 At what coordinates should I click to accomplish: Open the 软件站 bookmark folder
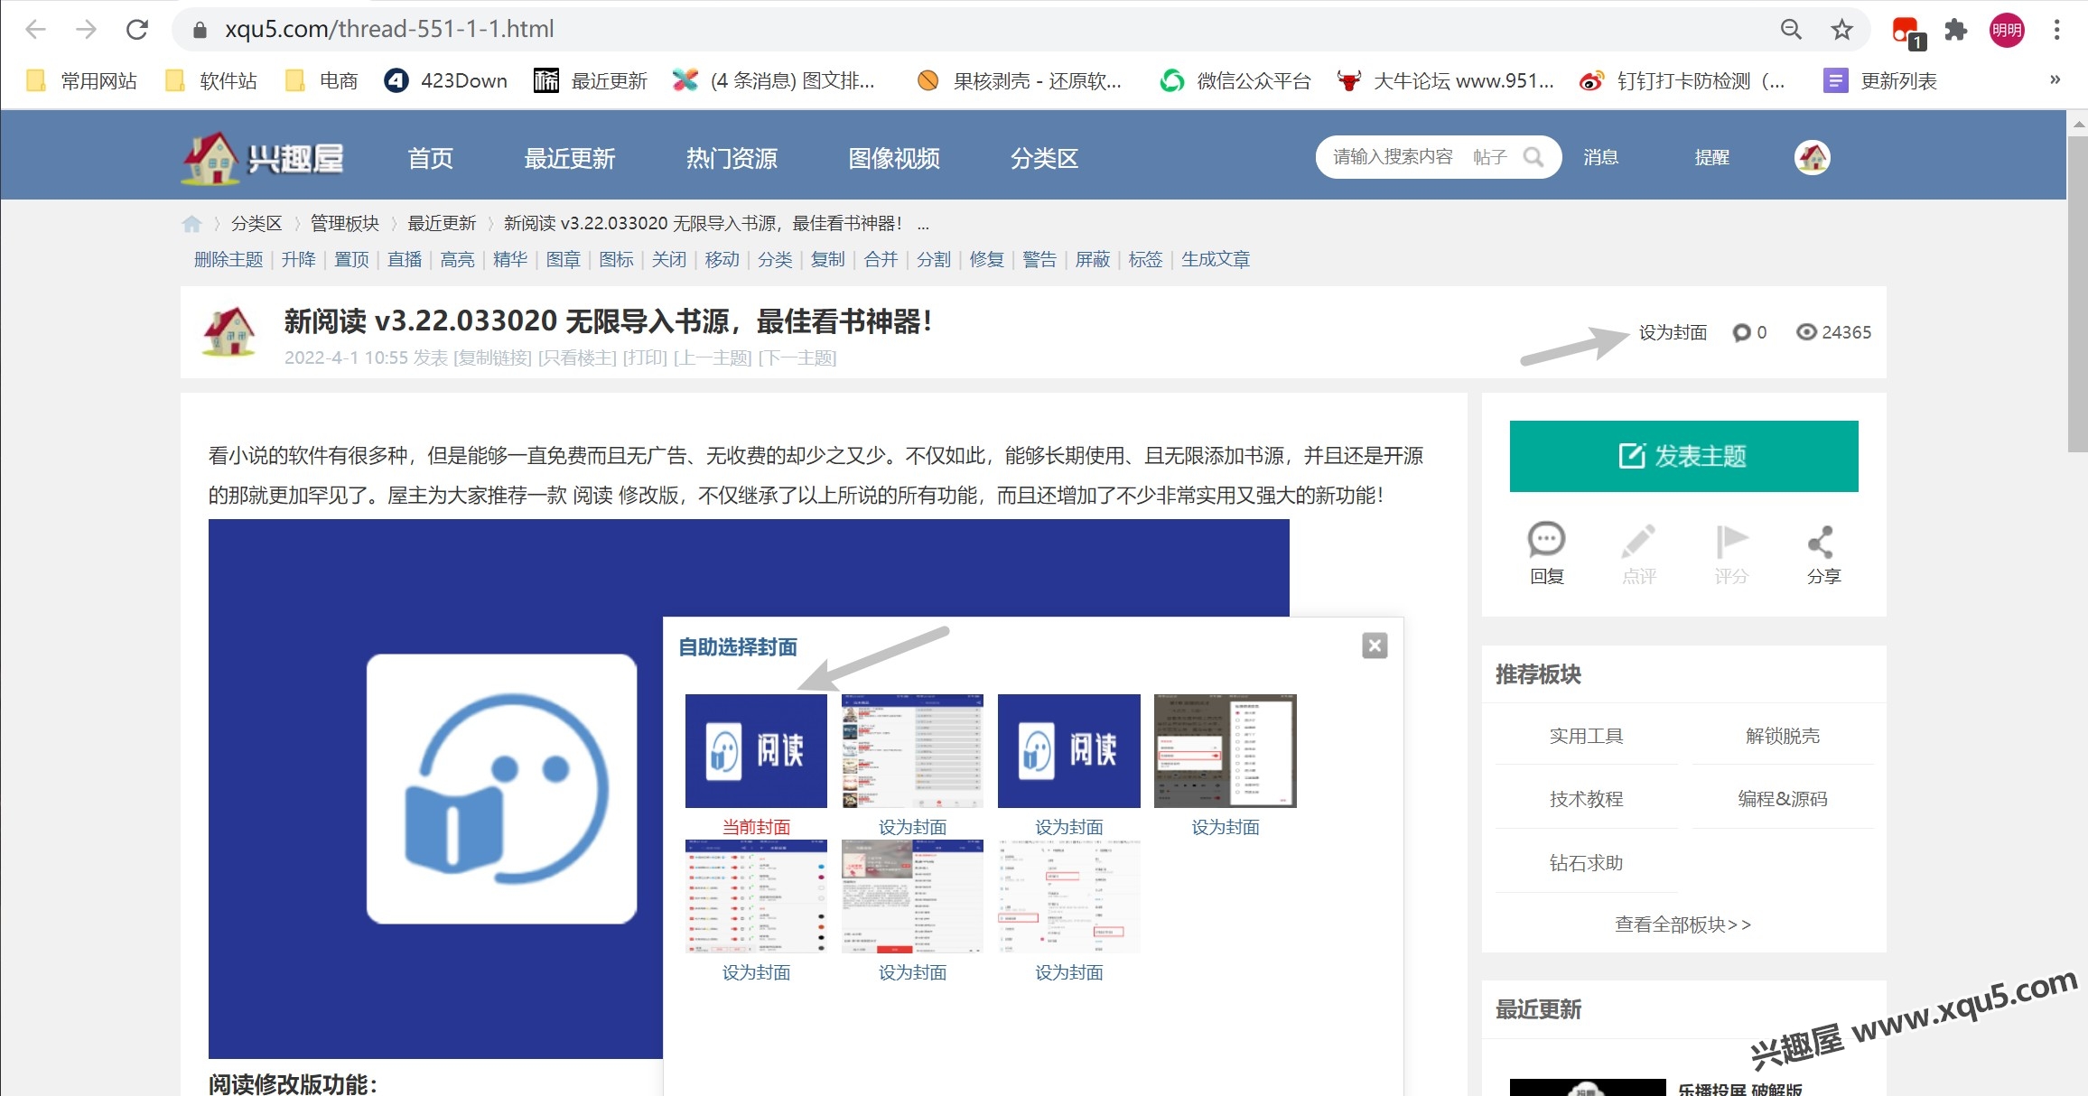coord(211,81)
